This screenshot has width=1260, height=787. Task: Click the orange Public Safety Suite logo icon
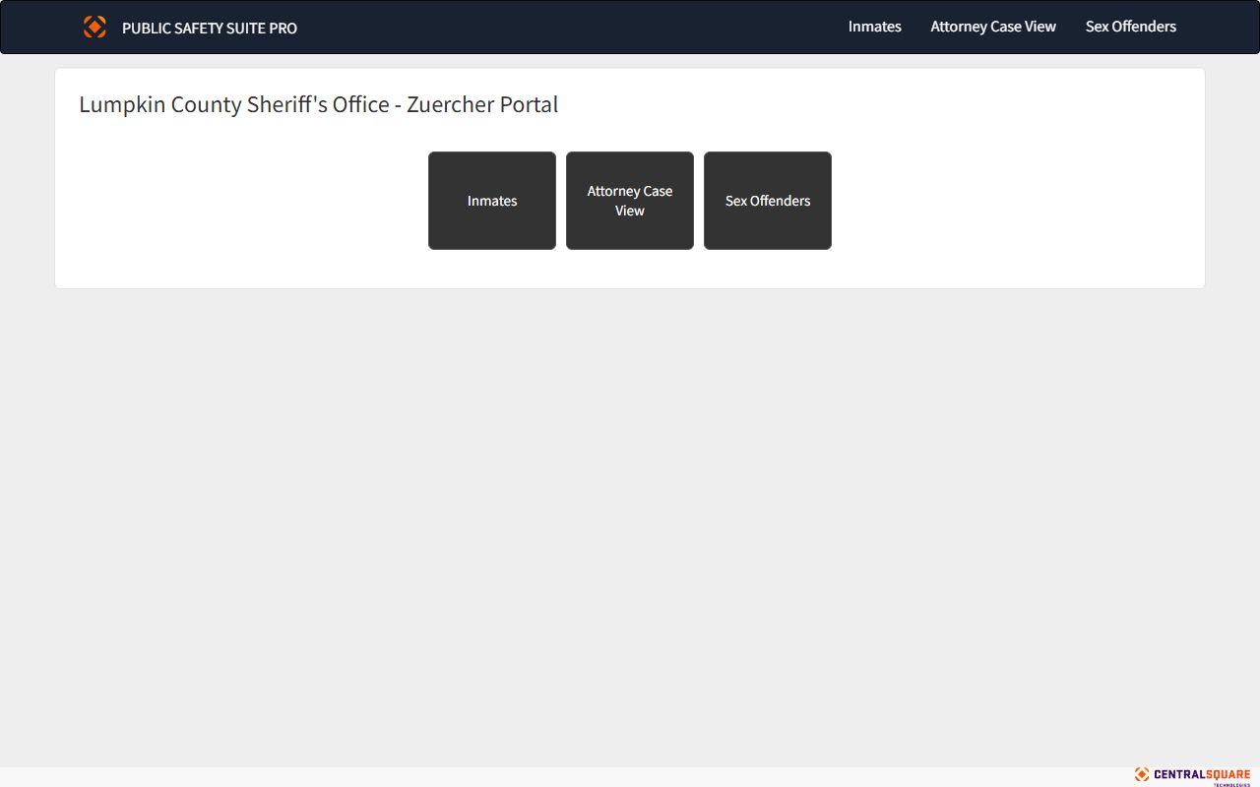click(94, 27)
